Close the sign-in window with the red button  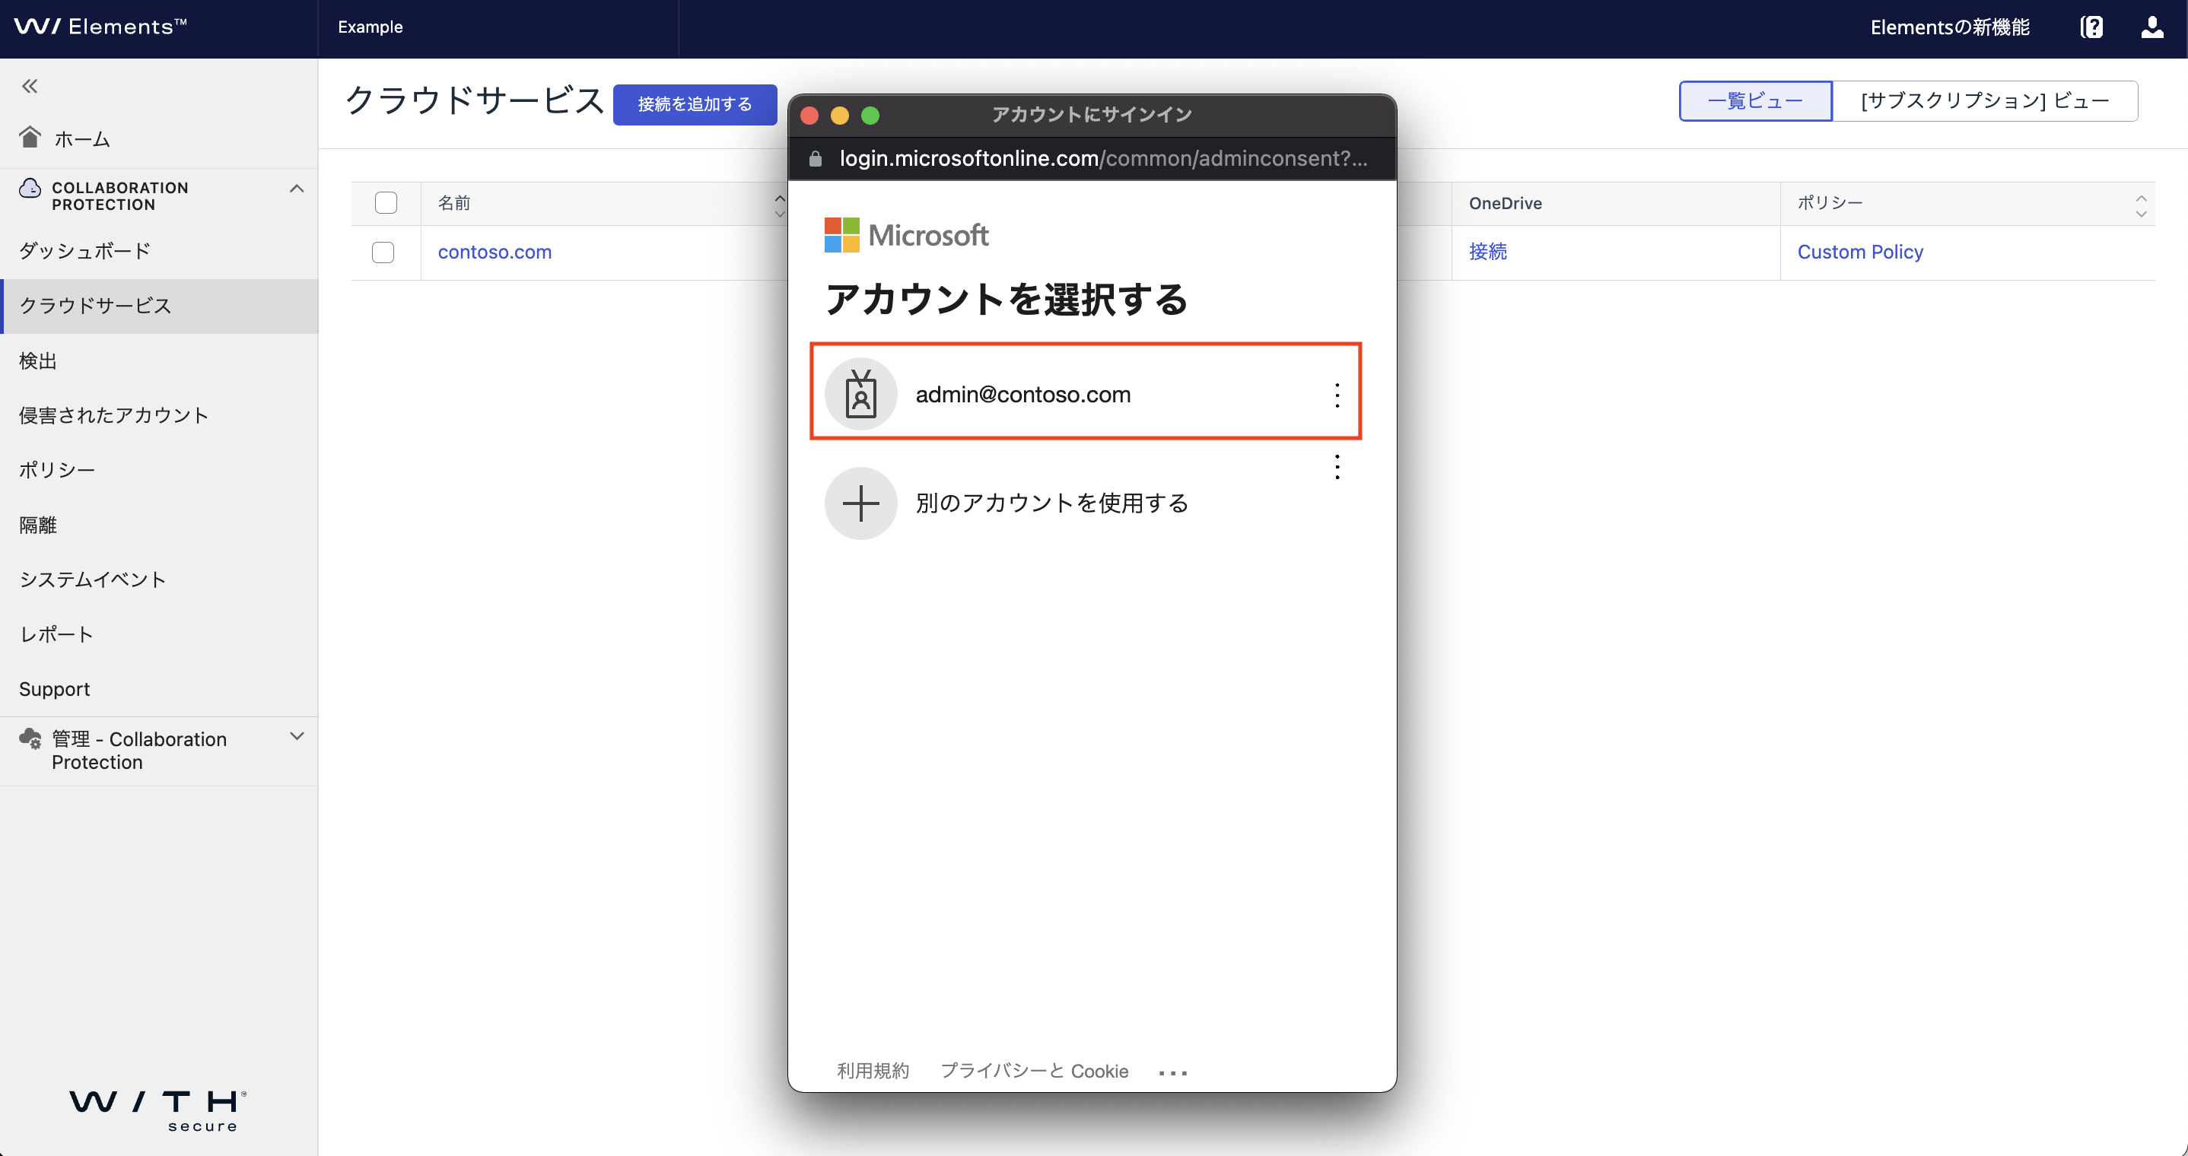[x=809, y=116]
